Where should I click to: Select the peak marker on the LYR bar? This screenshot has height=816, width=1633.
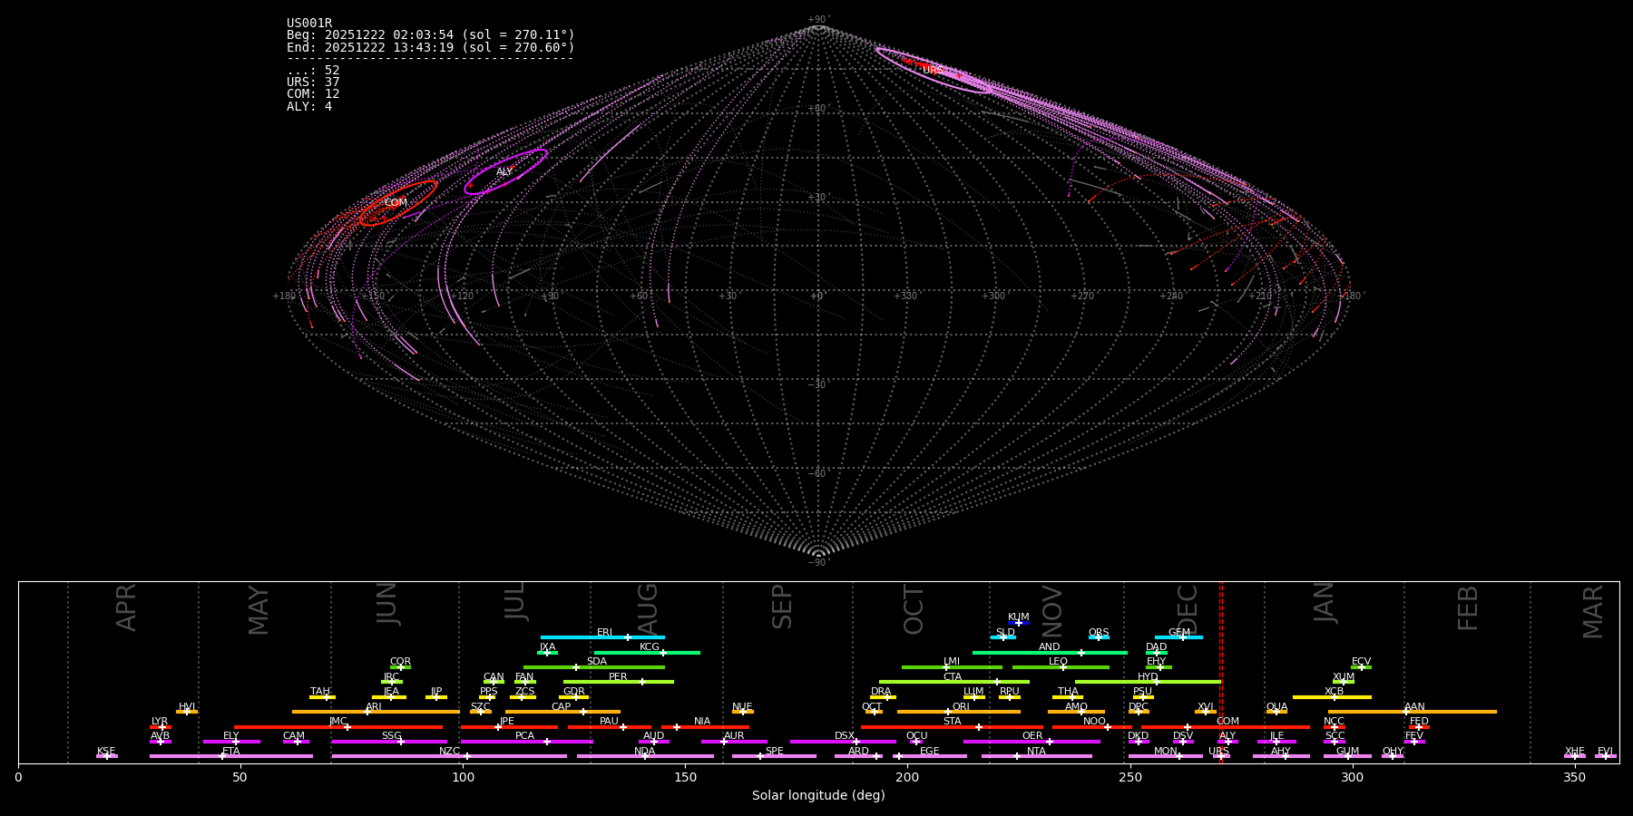click(x=162, y=727)
